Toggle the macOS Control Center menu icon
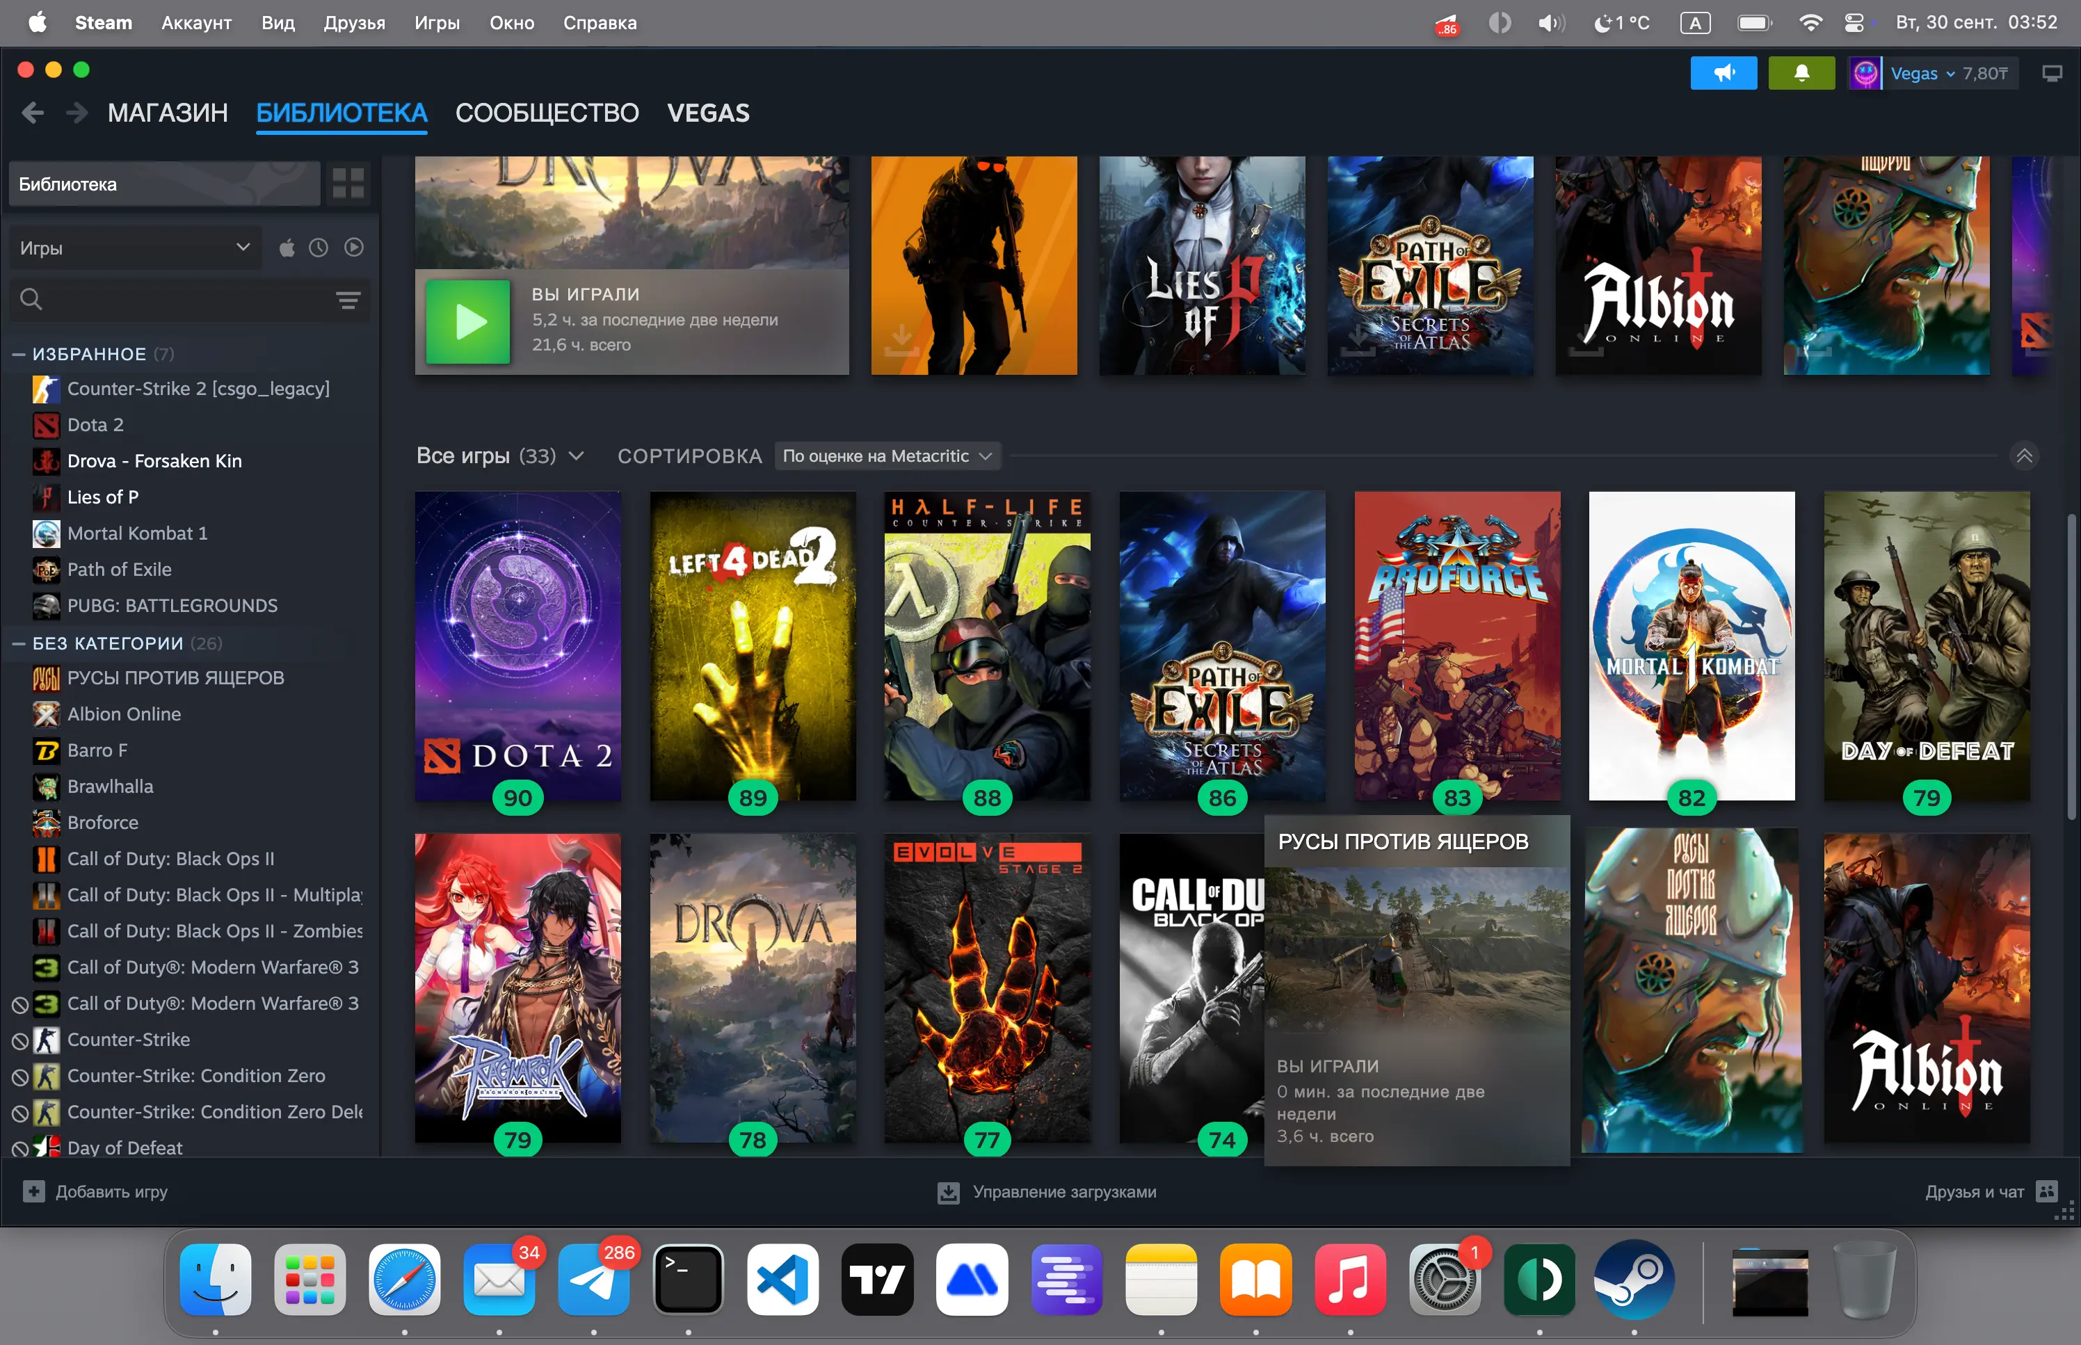Screen dimensions: 2081x1345 point(1854,23)
